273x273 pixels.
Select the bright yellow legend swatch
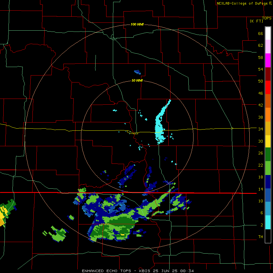coord(268,141)
